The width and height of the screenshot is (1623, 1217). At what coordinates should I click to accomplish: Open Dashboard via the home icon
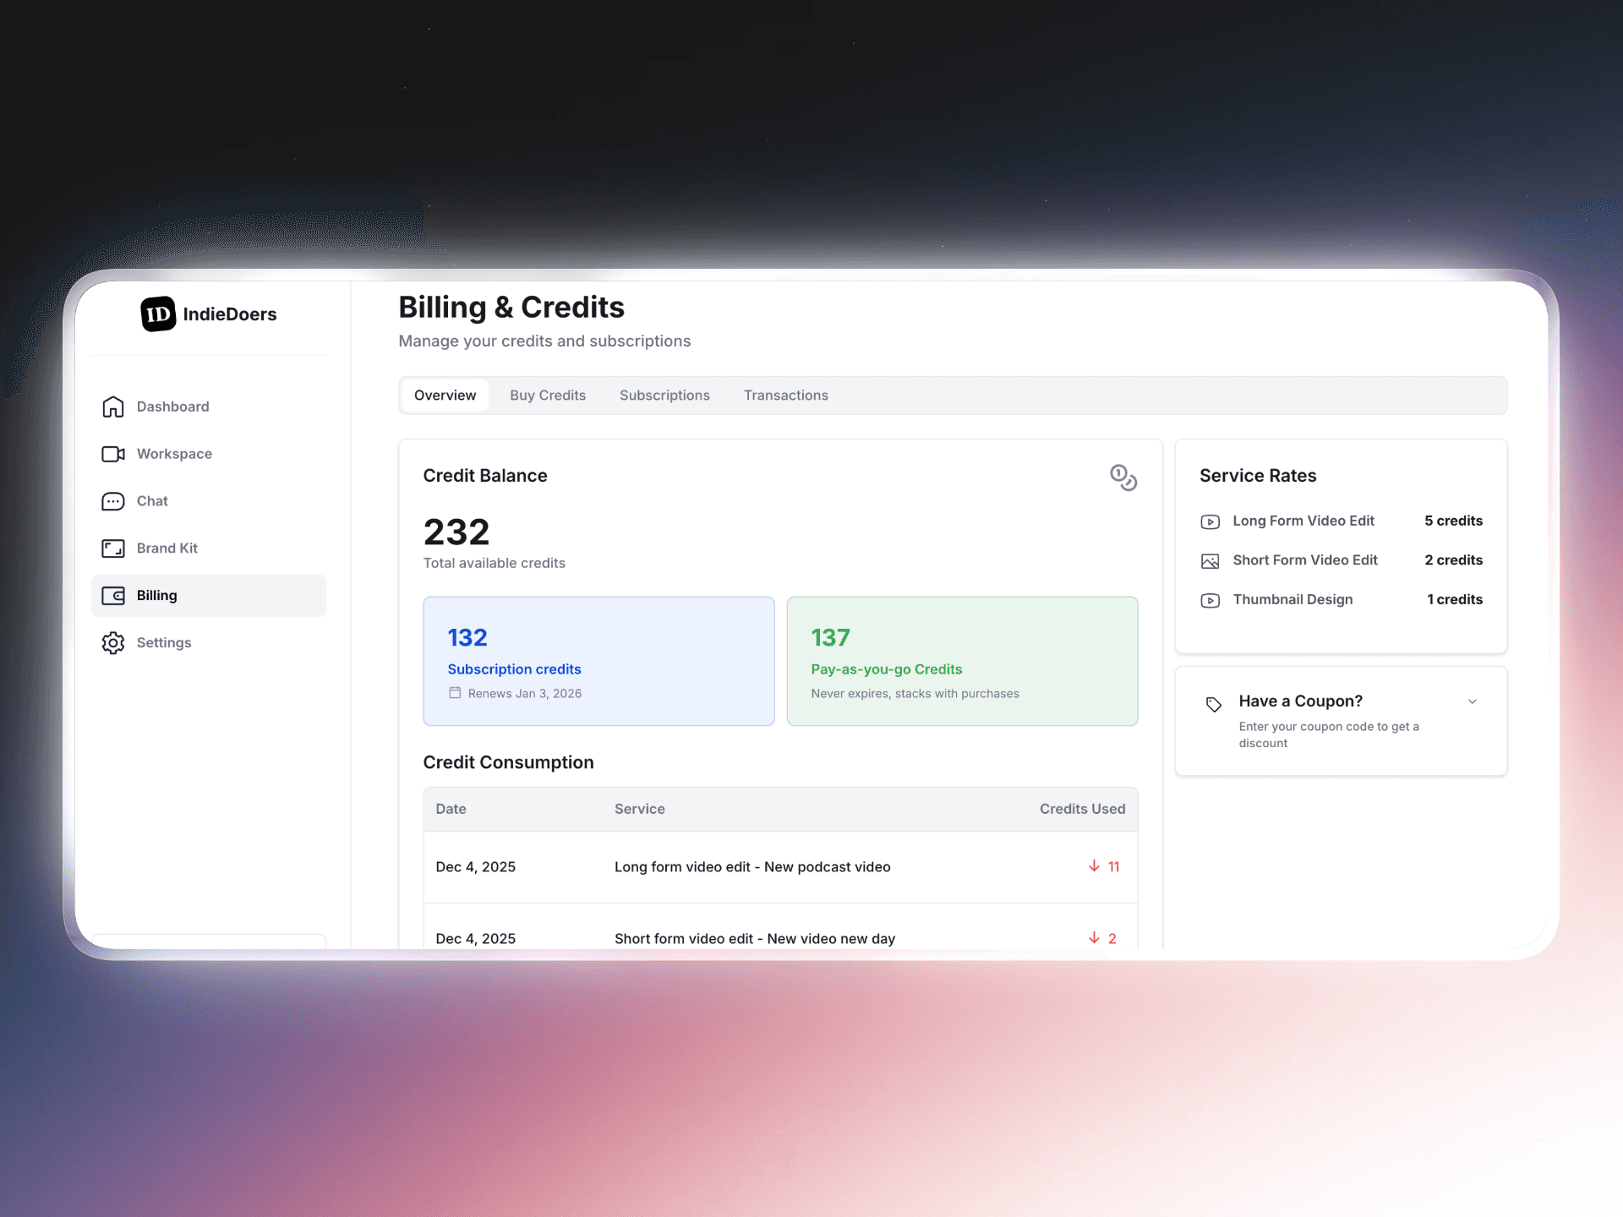click(x=113, y=407)
